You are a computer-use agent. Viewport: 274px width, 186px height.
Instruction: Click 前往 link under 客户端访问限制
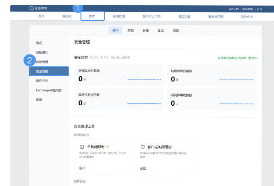[x=143, y=168]
